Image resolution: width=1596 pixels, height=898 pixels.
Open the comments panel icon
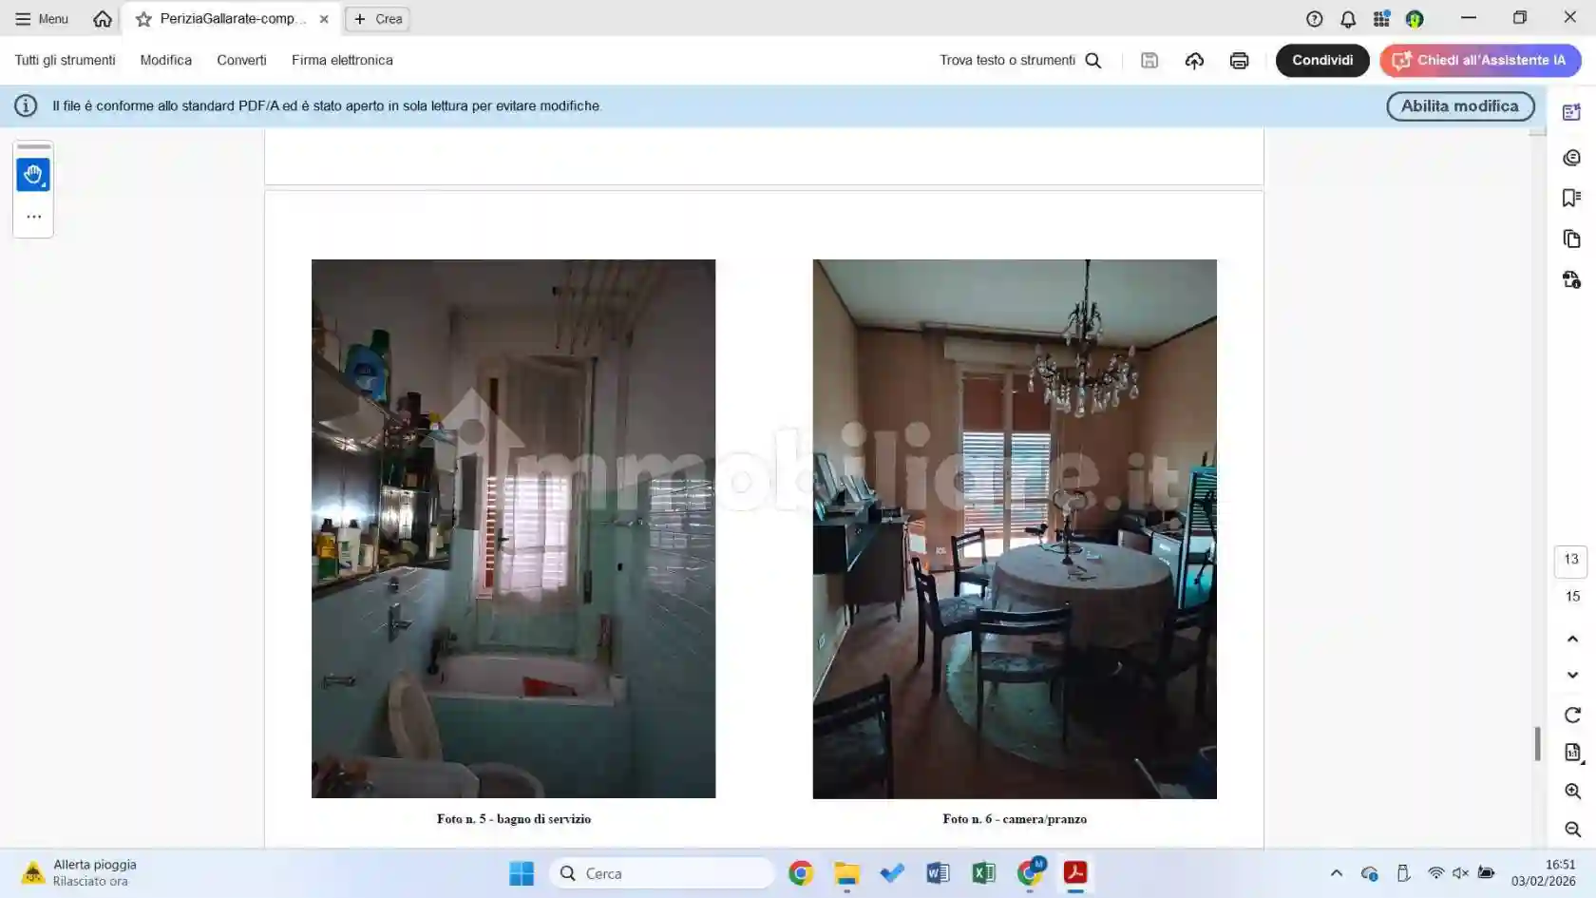pyautogui.click(x=1571, y=158)
